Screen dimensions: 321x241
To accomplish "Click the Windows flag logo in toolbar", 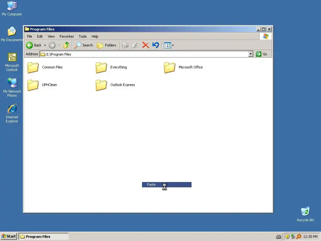I will [x=266, y=36].
